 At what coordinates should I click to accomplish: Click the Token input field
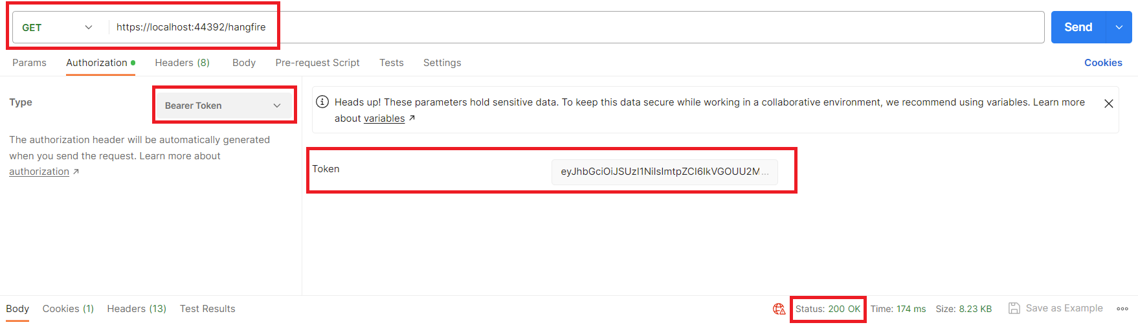(x=664, y=172)
